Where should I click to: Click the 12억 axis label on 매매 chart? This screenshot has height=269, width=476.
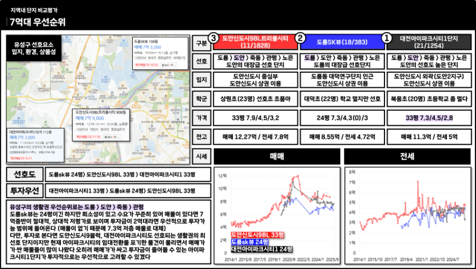[223, 176]
